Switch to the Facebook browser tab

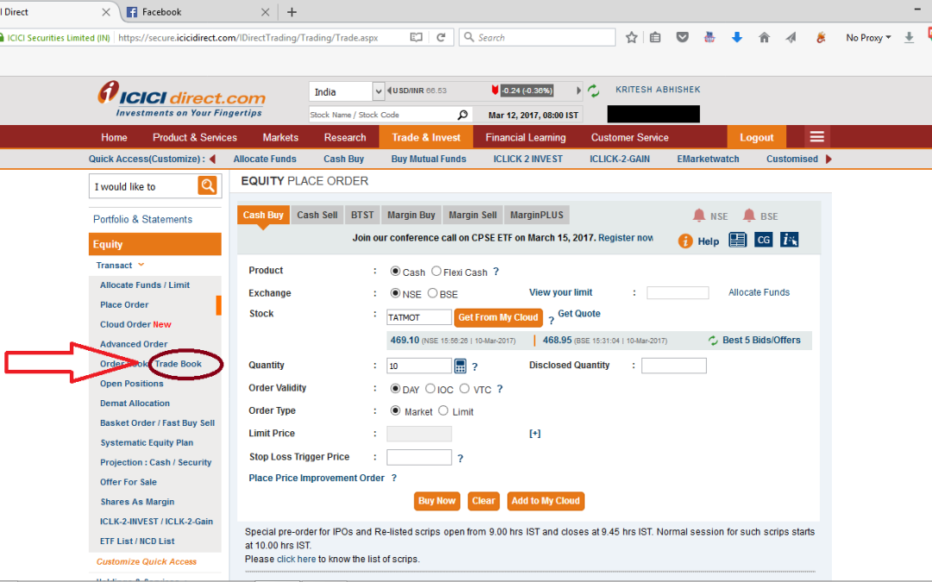[x=196, y=12]
